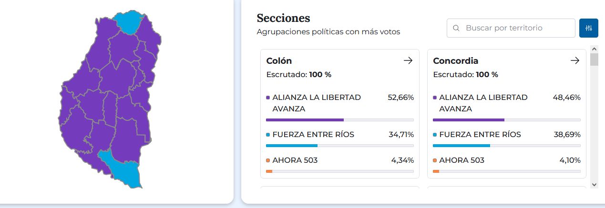Viewport: 605px width, 208px height.
Task: Click purple marker beside Colón's Alianza La Libertad
Action: click(268, 98)
